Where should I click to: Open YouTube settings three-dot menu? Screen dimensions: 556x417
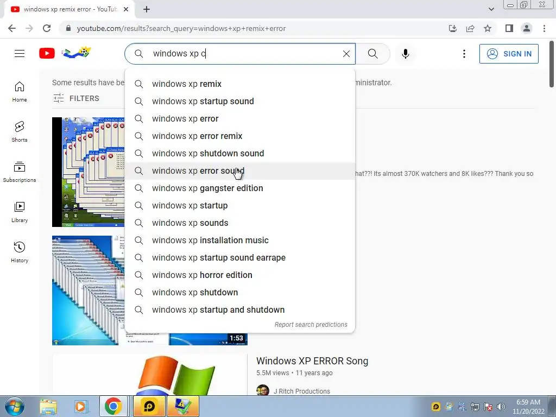tap(464, 54)
